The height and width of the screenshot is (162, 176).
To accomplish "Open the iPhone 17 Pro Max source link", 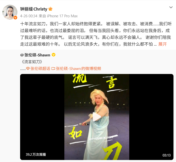I will (62, 16).
